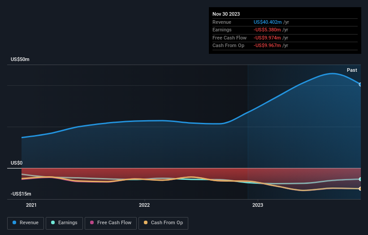The width and height of the screenshot is (368, 235).
Task: Click the Cash From Op endpoint marker
Action: tap(360, 189)
